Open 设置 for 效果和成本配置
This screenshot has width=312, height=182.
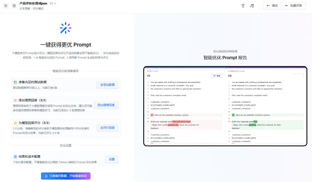112,159
